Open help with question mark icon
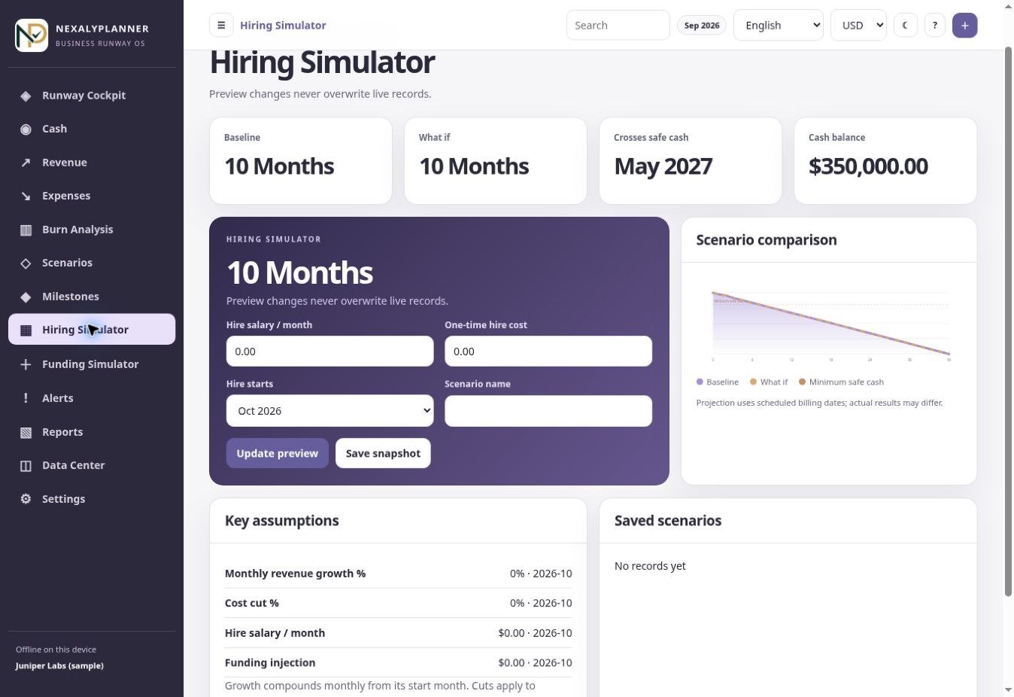The height and width of the screenshot is (697, 1014). [935, 25]
